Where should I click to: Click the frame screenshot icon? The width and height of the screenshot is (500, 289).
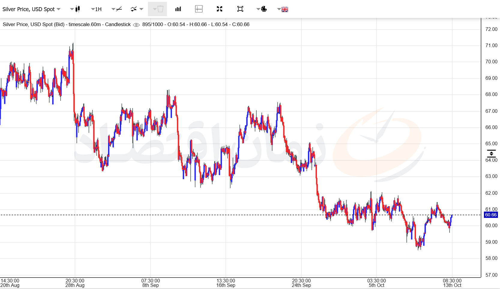[240, 9]
